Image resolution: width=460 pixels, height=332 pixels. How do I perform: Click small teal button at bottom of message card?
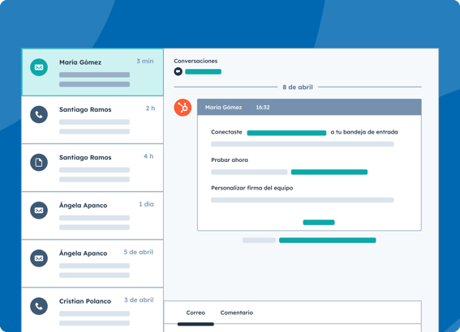click(x=319, y=223)
